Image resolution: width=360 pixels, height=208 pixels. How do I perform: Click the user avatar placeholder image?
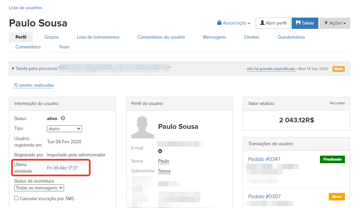142,127
